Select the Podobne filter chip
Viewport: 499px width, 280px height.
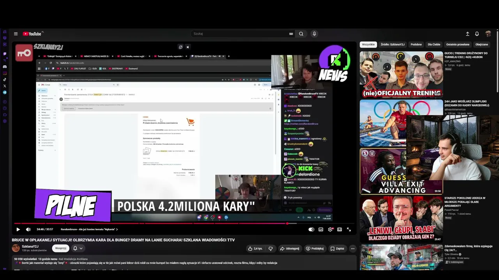[416, 44]
